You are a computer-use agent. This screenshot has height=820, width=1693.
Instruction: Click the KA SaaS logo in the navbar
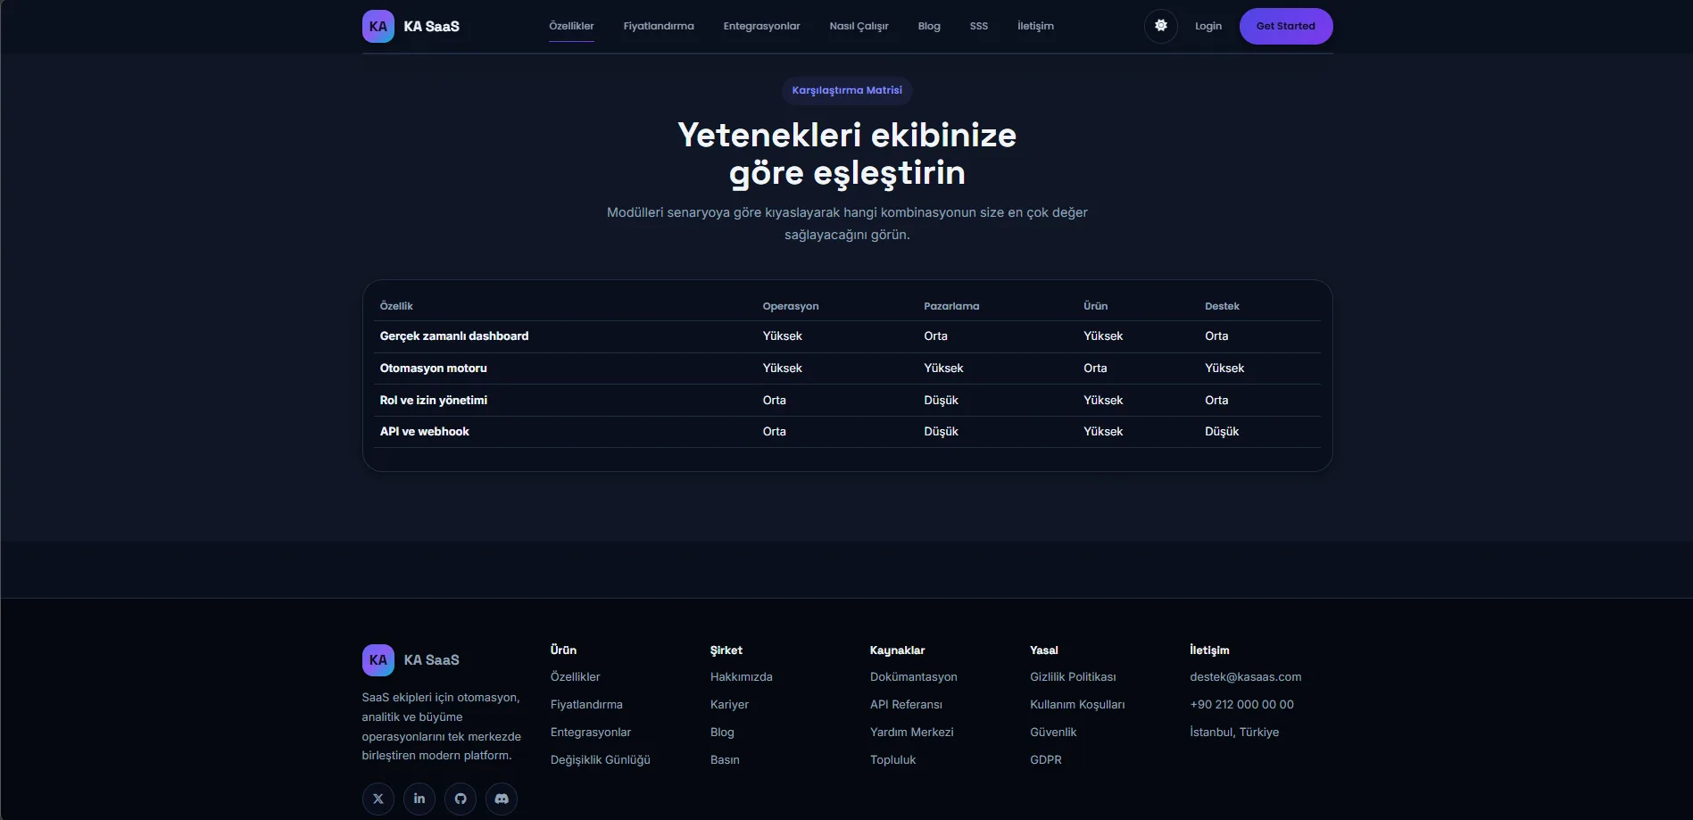coord(412,26)
